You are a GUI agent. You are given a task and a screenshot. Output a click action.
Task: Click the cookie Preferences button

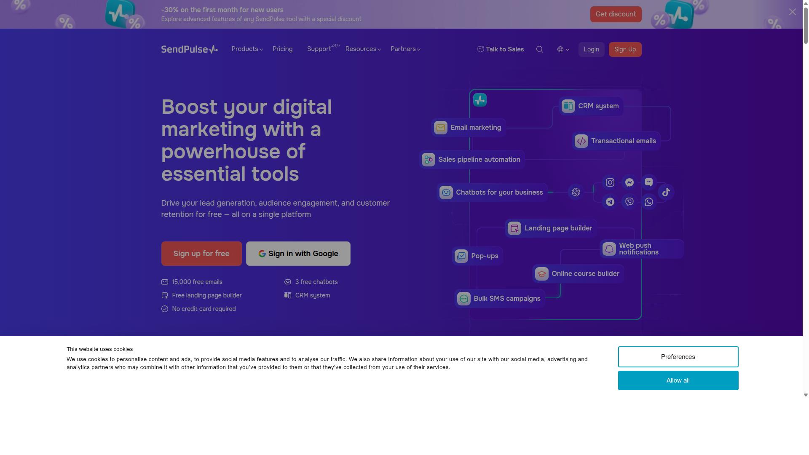678,357
